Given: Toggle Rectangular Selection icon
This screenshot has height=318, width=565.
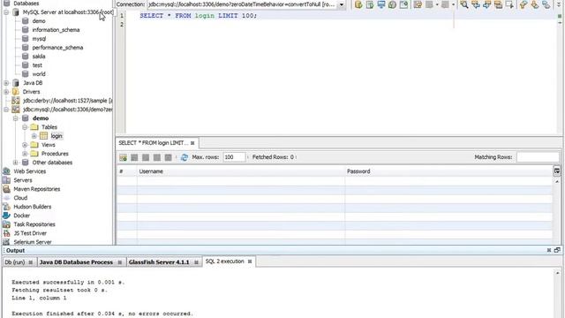Looking at the screenshot, I should point(509,4).
